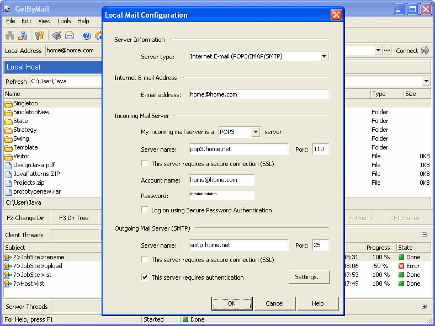
Task: Open the remote path dropdown right of dialog
Action: point(426,81)
